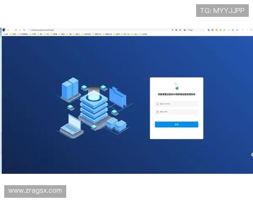Click the lock icon in password field
Viewport: 253px width, 202px height.
pyautogui.click(x=158, y=112)
